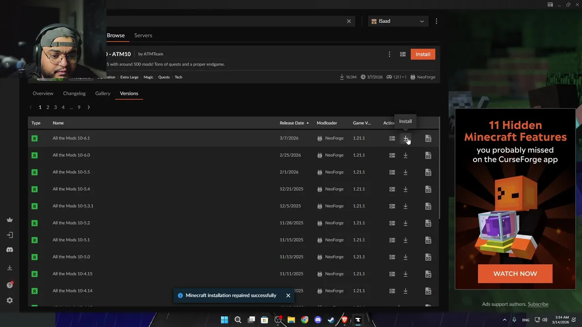Dismiss the Minecraft installation repaired notification
The width and height of the screenshot is (582, 327).
coord(288,296)
